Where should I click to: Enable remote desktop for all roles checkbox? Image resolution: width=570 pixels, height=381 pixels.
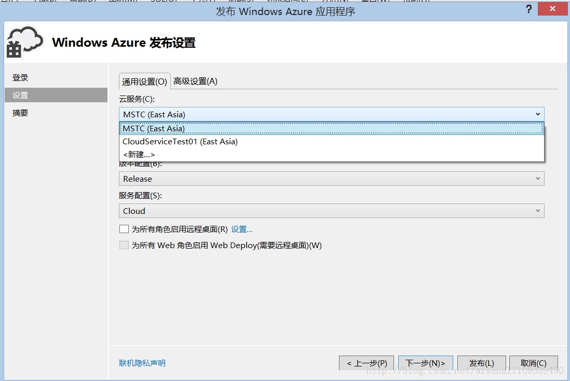pyautogui.click(x=124, y=229)
